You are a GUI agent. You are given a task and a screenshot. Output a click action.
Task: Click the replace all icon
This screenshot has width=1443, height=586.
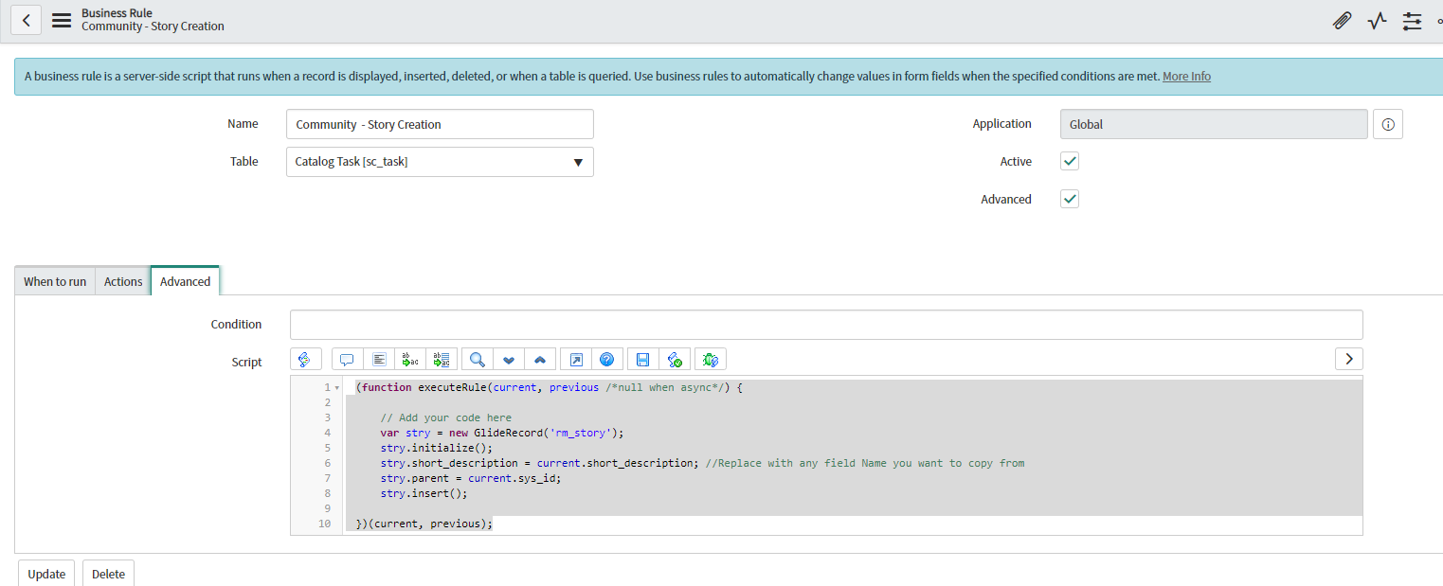441,360
